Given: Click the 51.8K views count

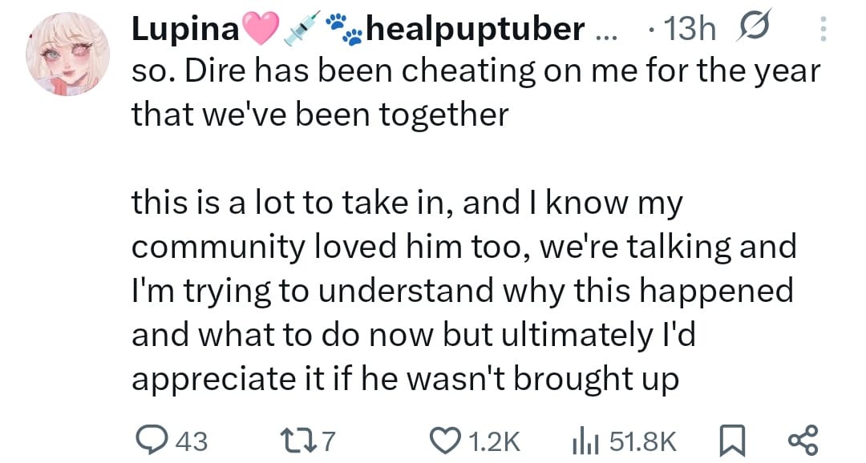Looking at the screenshot, I should pos(643,441).
